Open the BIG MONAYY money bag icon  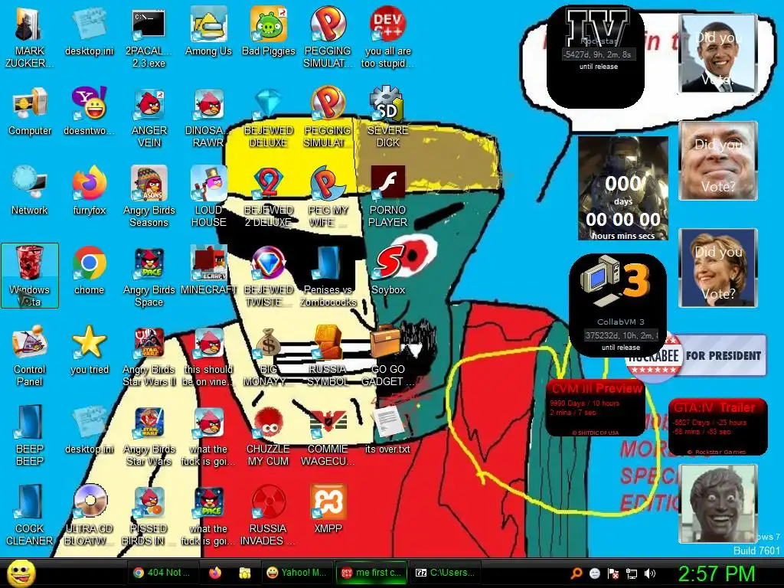269,356
